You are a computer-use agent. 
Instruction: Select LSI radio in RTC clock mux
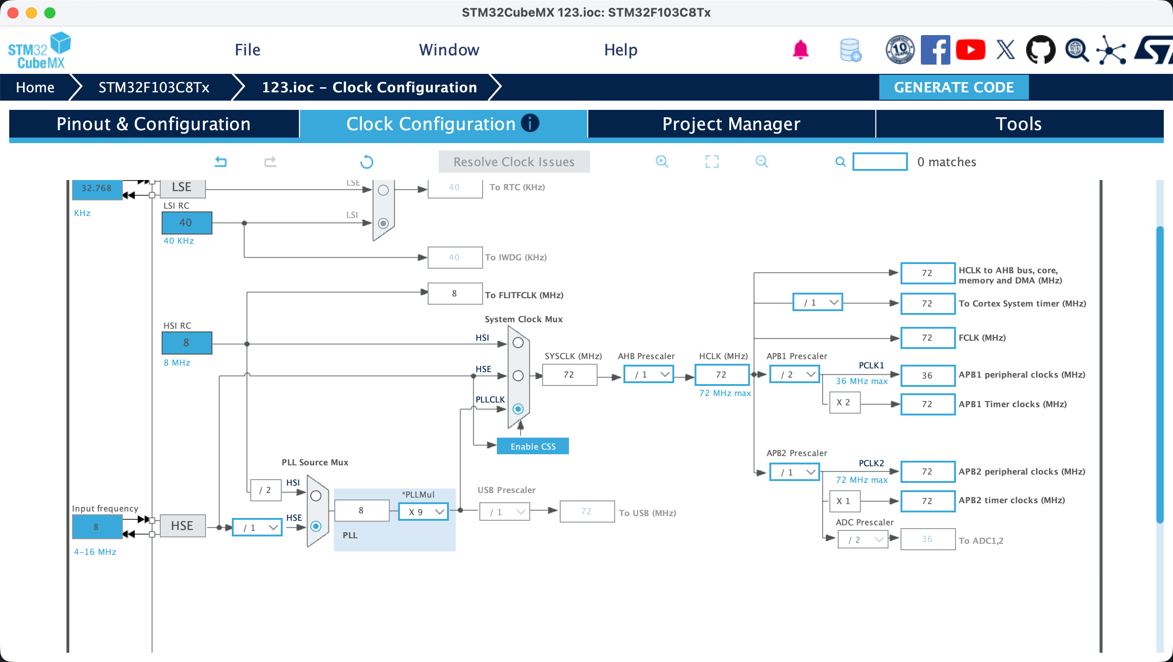383,223
